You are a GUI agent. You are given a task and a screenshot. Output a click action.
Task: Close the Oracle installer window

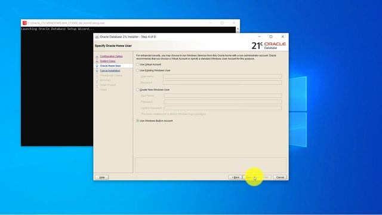click(282, 36)
